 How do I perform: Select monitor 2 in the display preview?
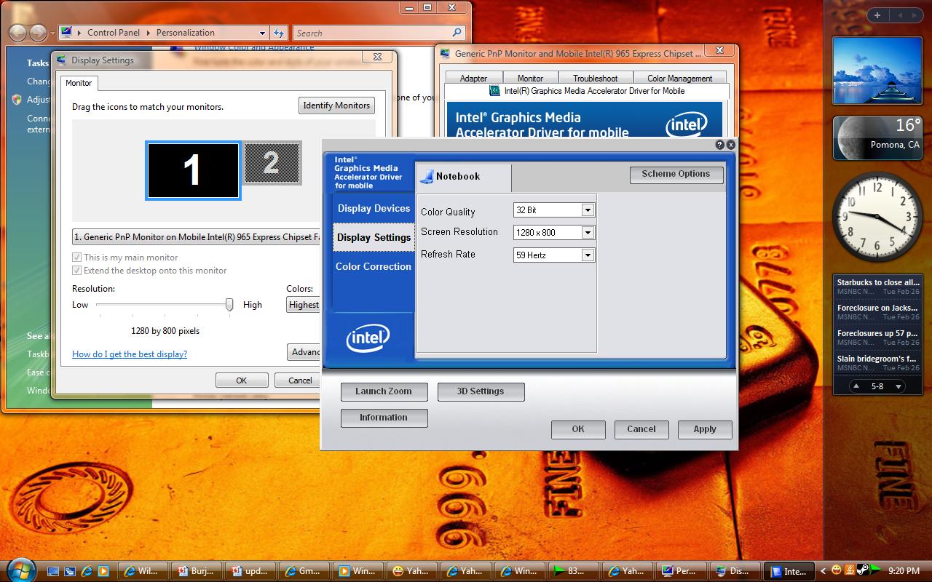pyautogui.click(x=272, y=162)
